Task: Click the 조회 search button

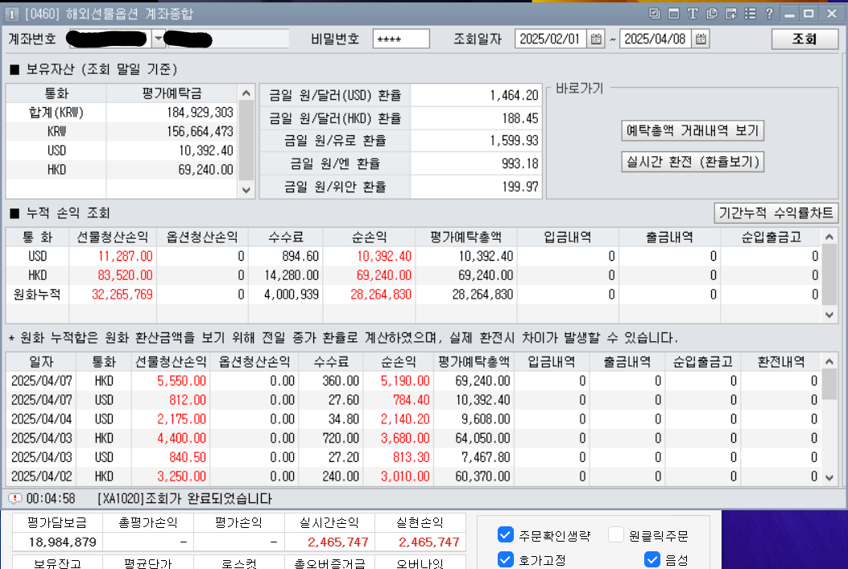Action: [805, 39]
